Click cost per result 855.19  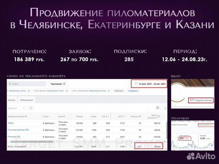(157, 123)
